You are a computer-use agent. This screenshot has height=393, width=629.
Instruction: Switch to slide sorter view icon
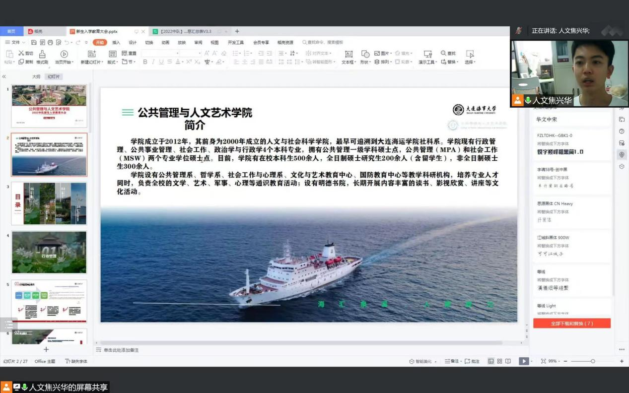click(499, 361)
